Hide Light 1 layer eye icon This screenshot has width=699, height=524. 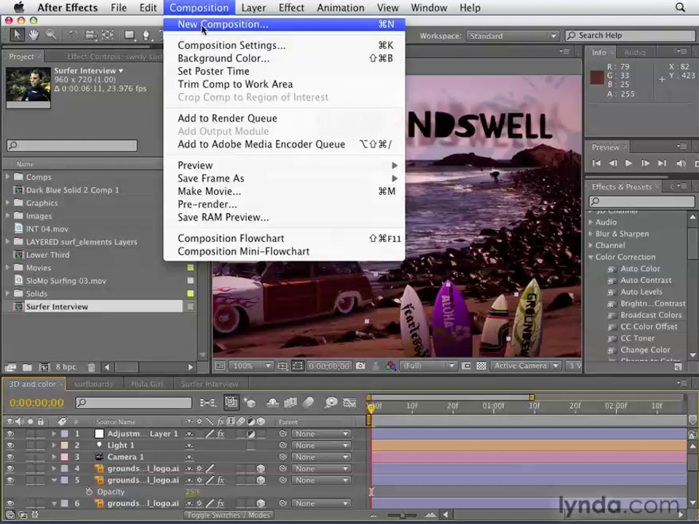coord(9,445)
